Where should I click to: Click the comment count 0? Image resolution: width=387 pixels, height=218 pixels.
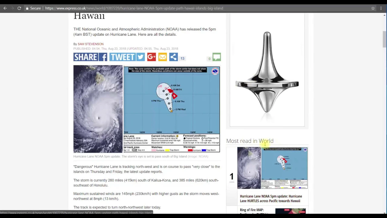(209, 59)
